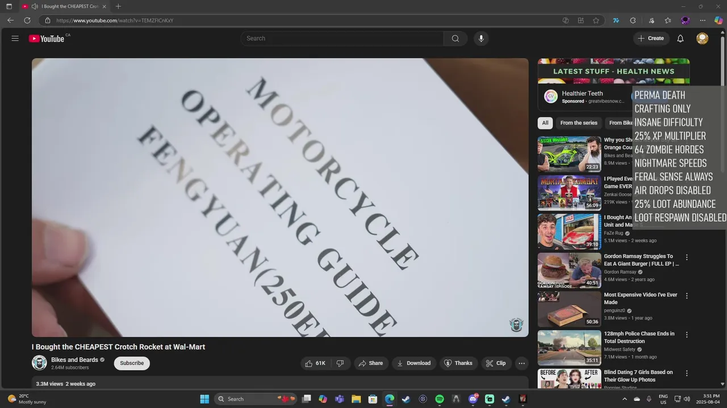Viewport: 727px width, 408px height.
Task: Click the channel watermark in the video
Action: (x=516, y=325)
